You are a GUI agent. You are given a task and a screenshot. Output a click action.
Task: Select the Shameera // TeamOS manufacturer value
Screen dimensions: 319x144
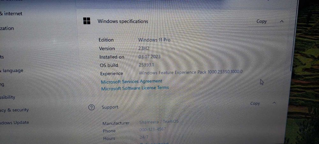[x=159, y=122]
